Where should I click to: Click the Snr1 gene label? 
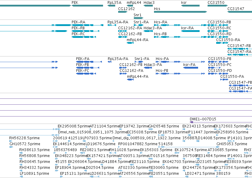(x=137, y=15)
